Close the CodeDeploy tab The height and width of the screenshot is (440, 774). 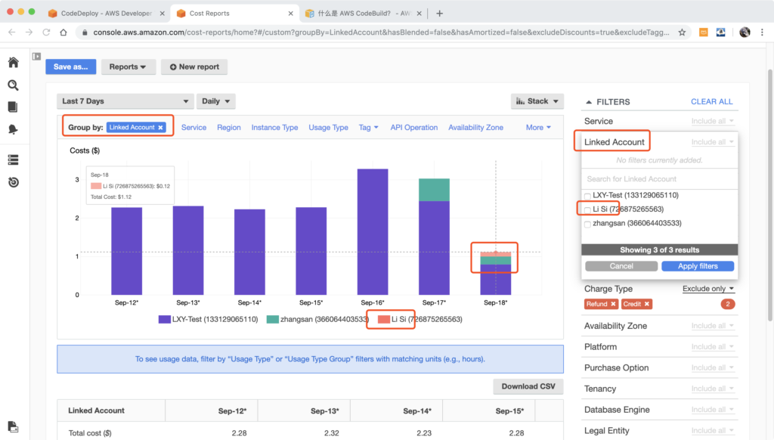pyautogui.click(x=162, y=14)
